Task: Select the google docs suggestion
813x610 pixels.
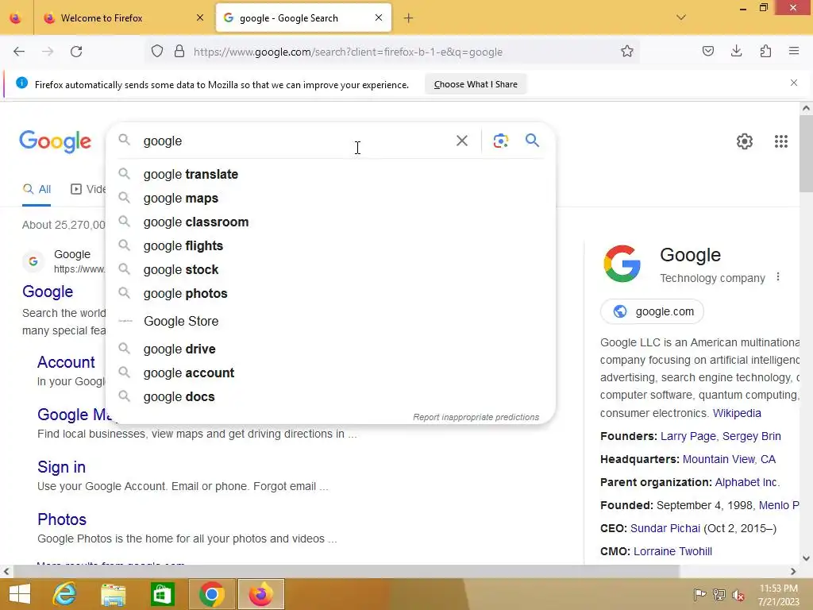Action: [330, 397]
